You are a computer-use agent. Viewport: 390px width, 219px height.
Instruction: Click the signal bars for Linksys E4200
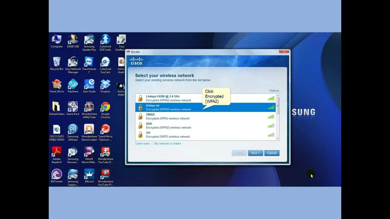click(x=271, y=98)
